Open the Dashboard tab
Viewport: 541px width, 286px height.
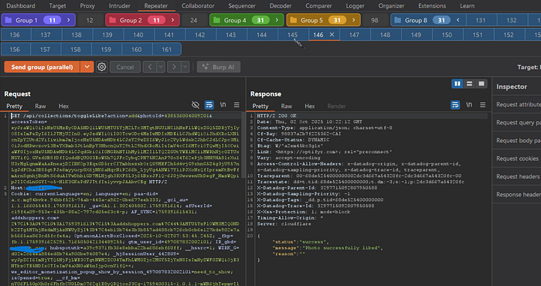click(x=21, y=6)
